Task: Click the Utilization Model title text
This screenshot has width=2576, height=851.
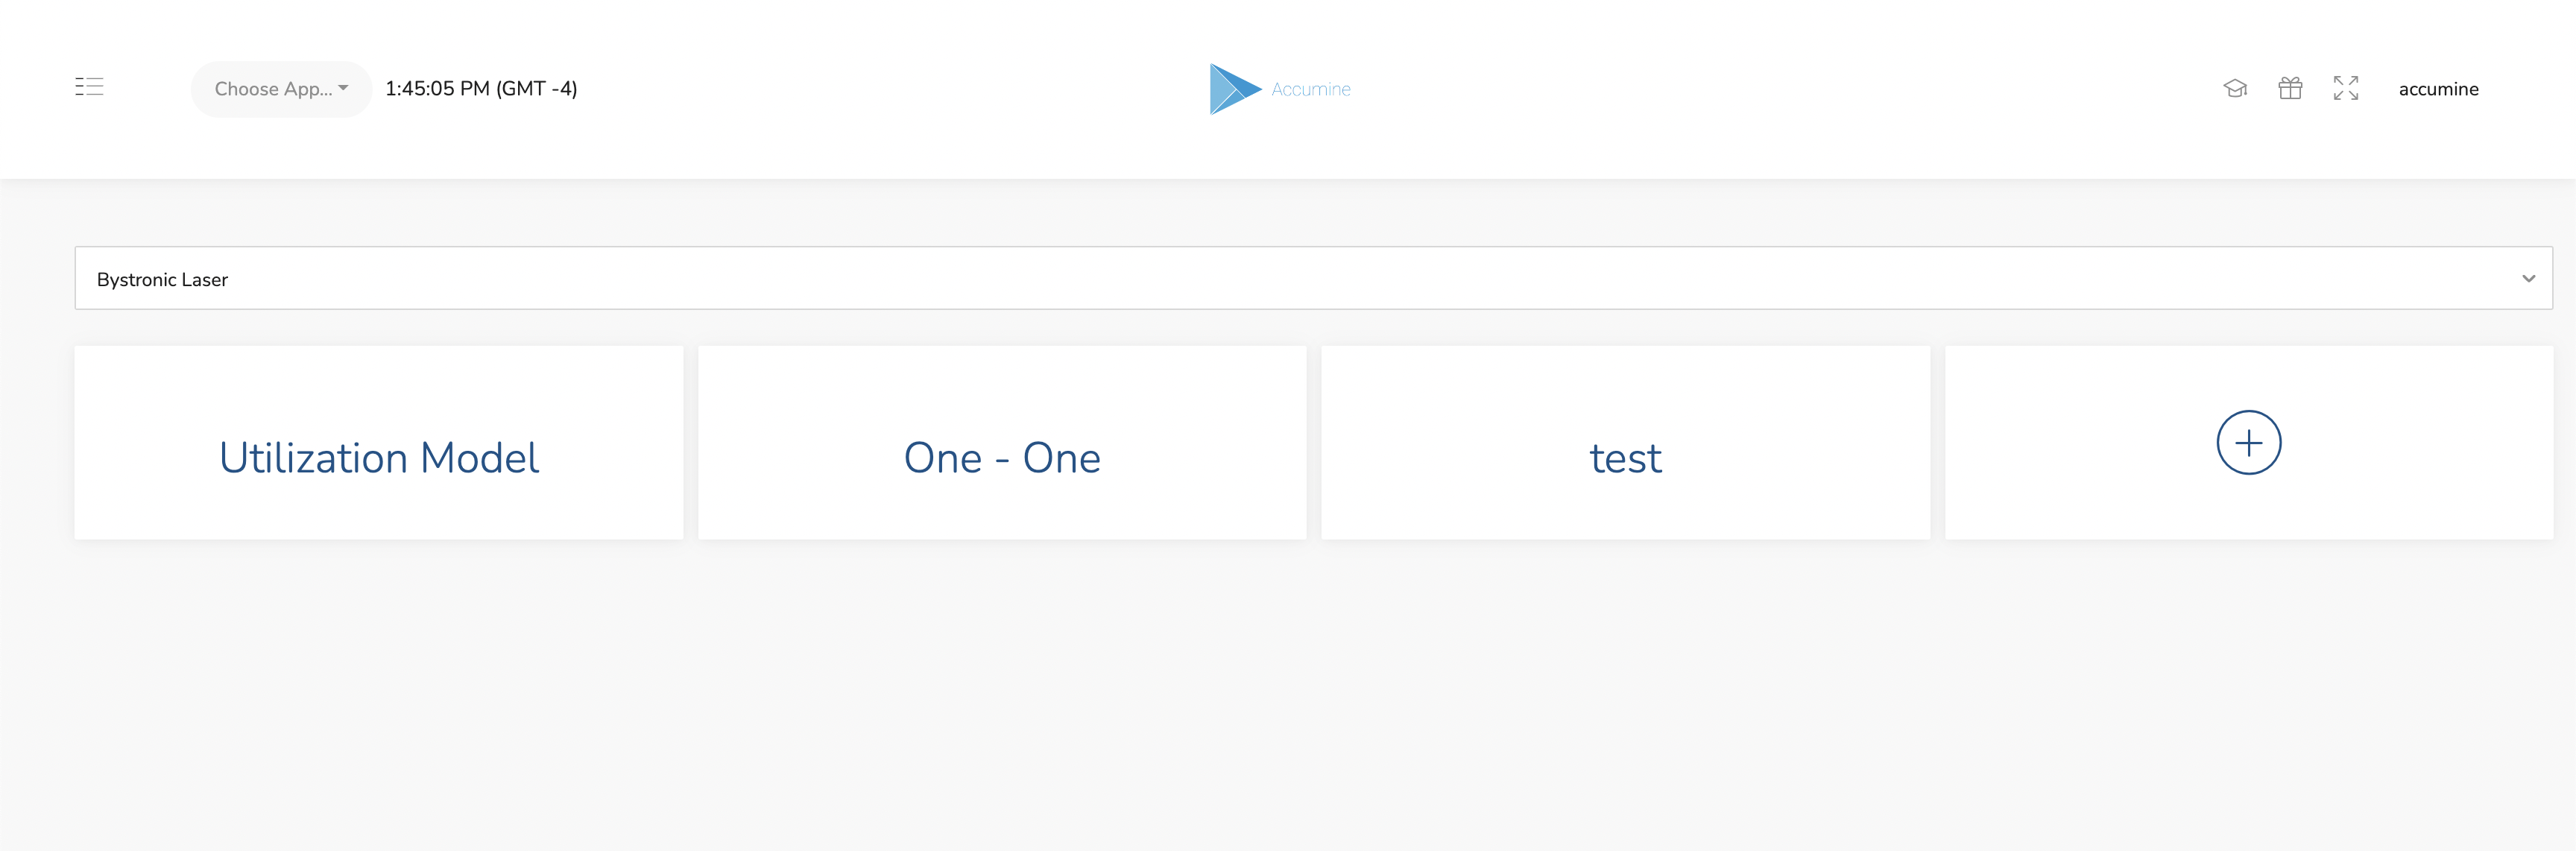Action: (x=379, y=458)
